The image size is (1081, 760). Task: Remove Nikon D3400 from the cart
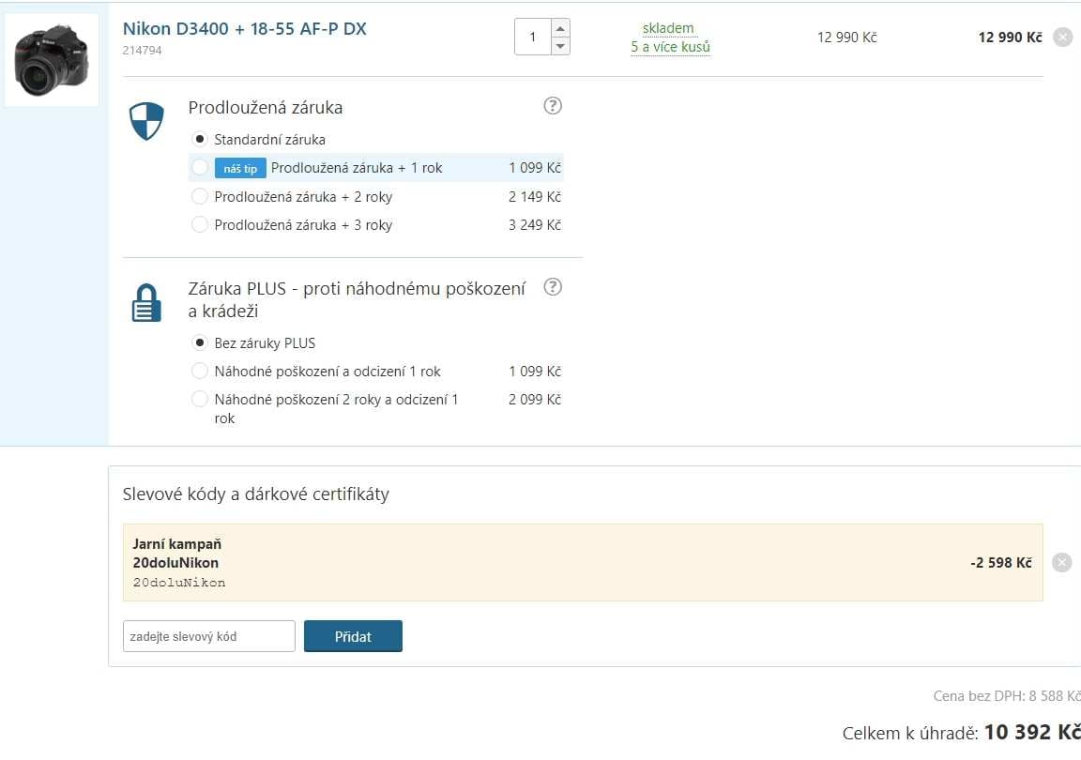click(x=1062, y=37)
